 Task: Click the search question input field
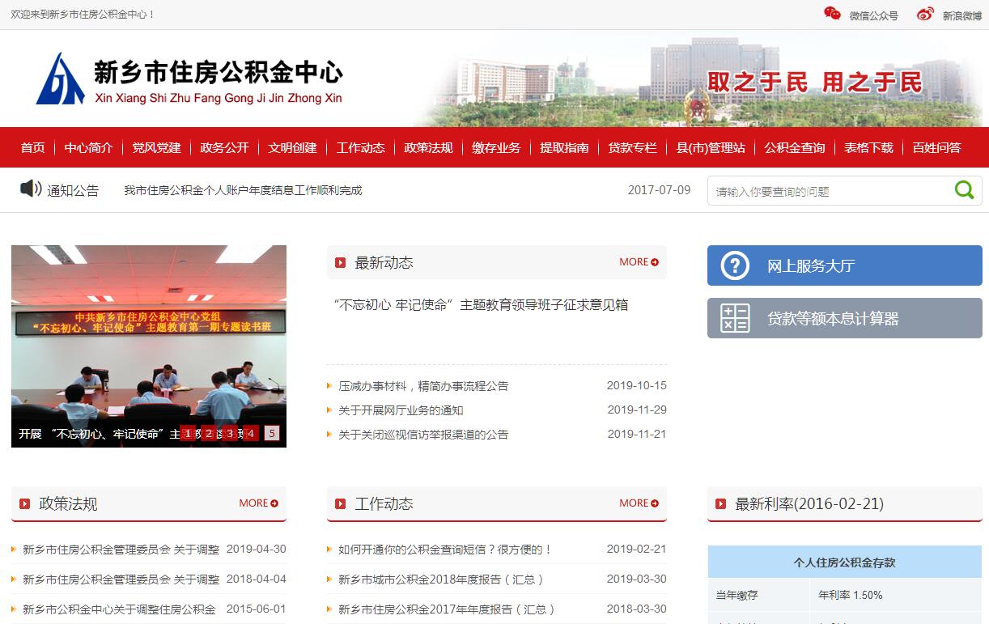(830, 192)
